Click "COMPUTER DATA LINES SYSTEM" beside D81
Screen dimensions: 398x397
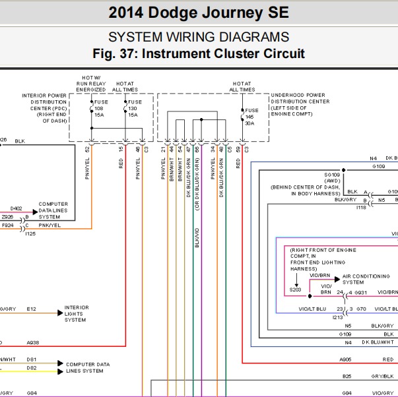(x=88, y=367)
